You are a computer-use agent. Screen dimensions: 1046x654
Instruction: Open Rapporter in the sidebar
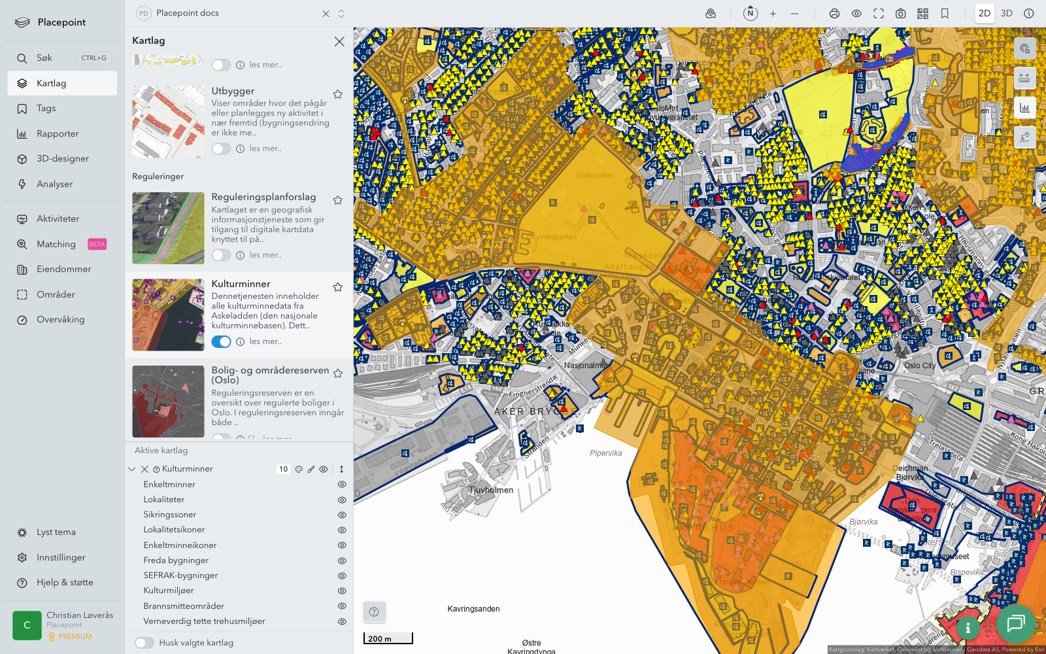click(58, 134)
